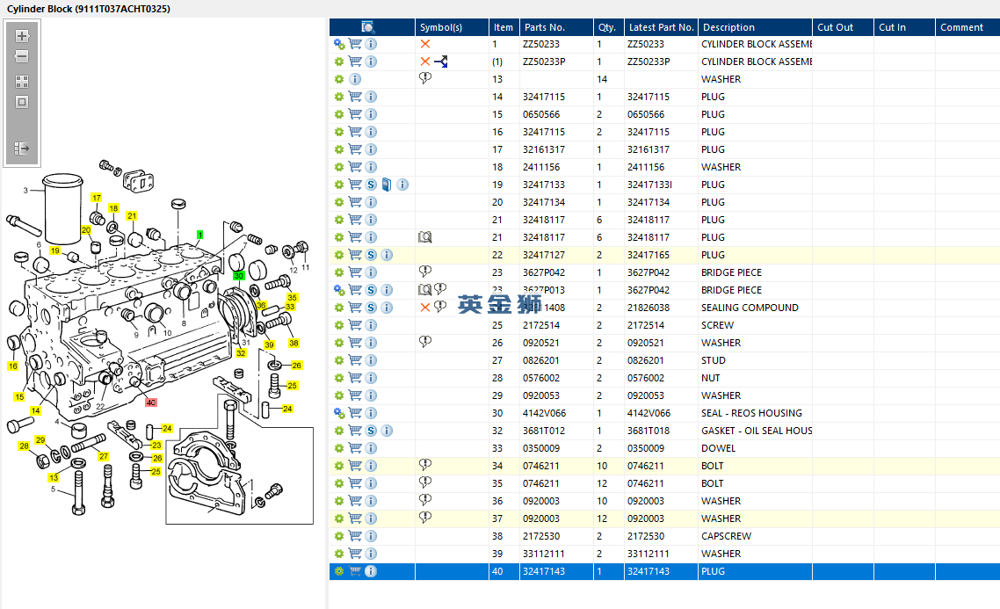This screenshot has width=1000, height=609.
Task: Select yellow callout 17 on the diagram
Action: coord(97,198)
